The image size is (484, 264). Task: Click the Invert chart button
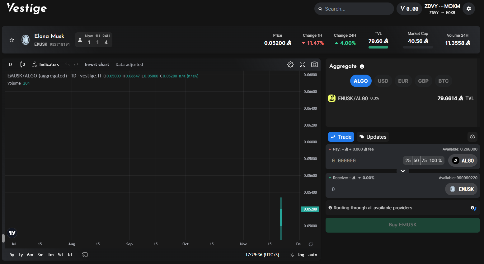(x=97, y=64)
